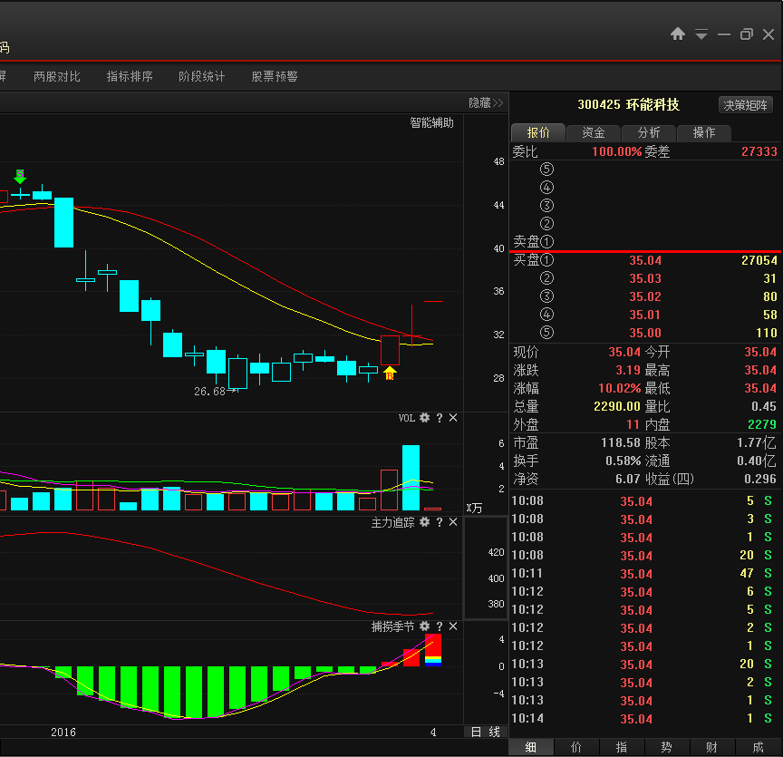This screenshot has height=757, width=783.
Task: Open 主力追踪 indicator settings gear
Action: click(424, 522)
